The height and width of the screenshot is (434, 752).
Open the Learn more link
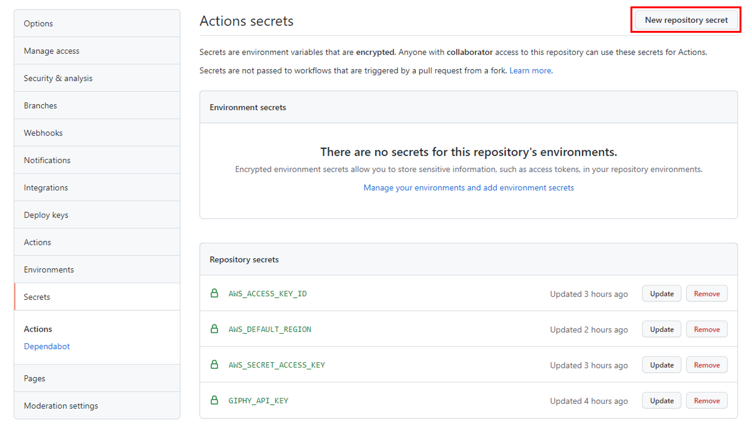pyautogui.click(x=530, y=70)
